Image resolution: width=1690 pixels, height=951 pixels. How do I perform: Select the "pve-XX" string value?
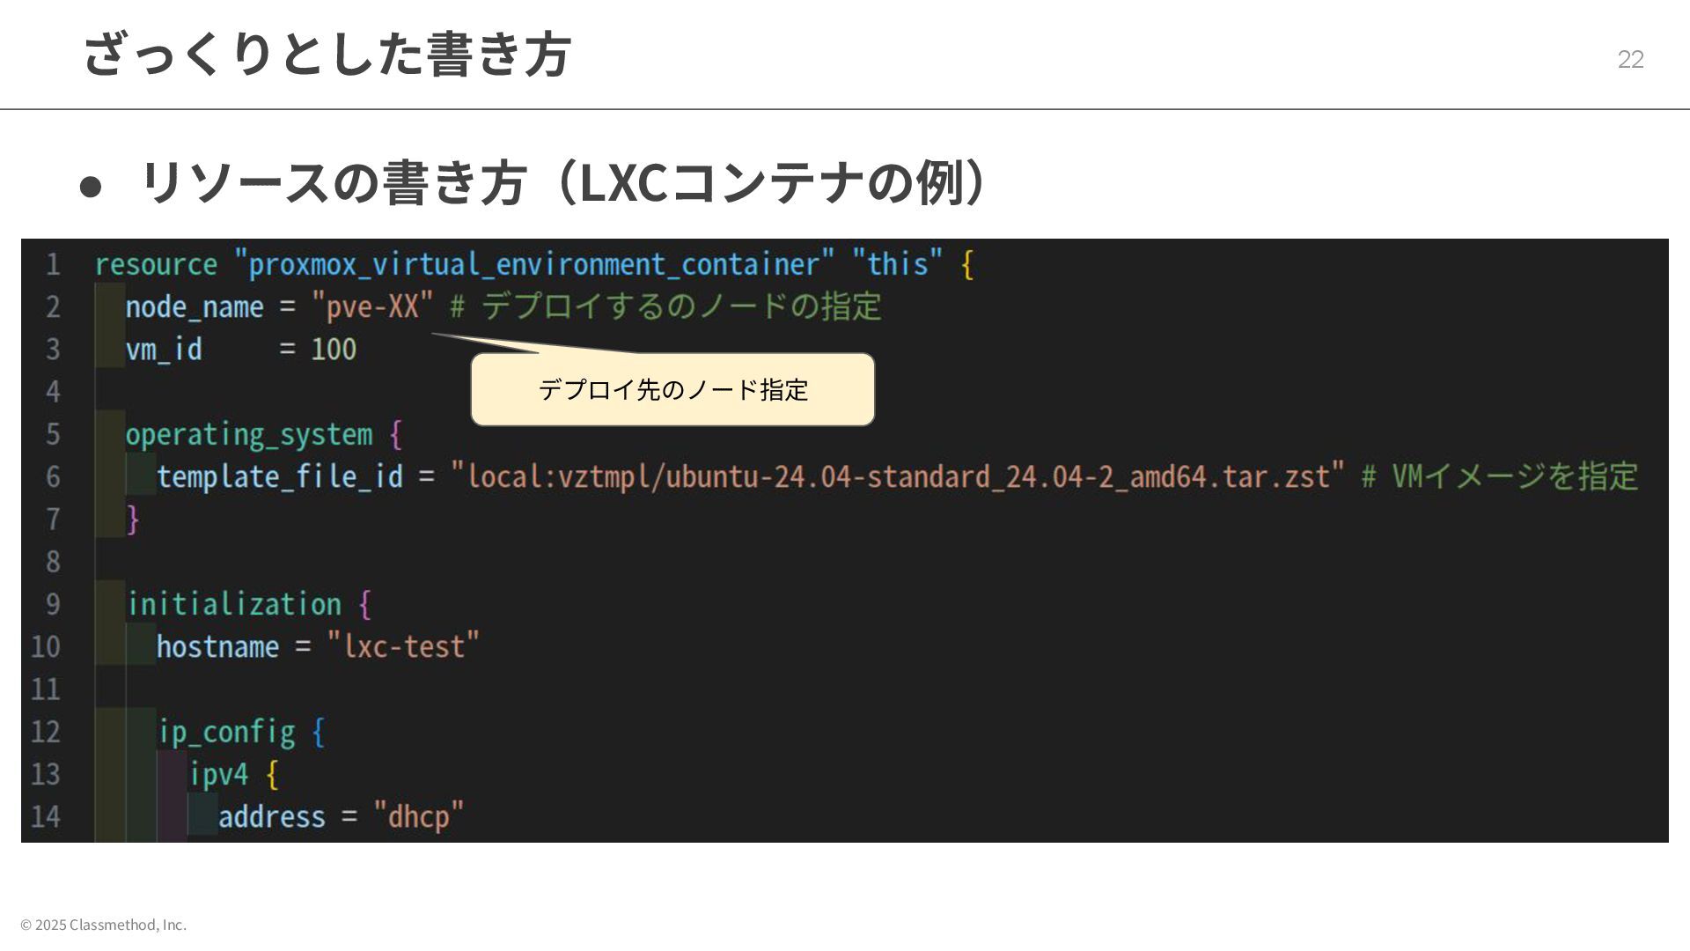(x=372, y=307)
